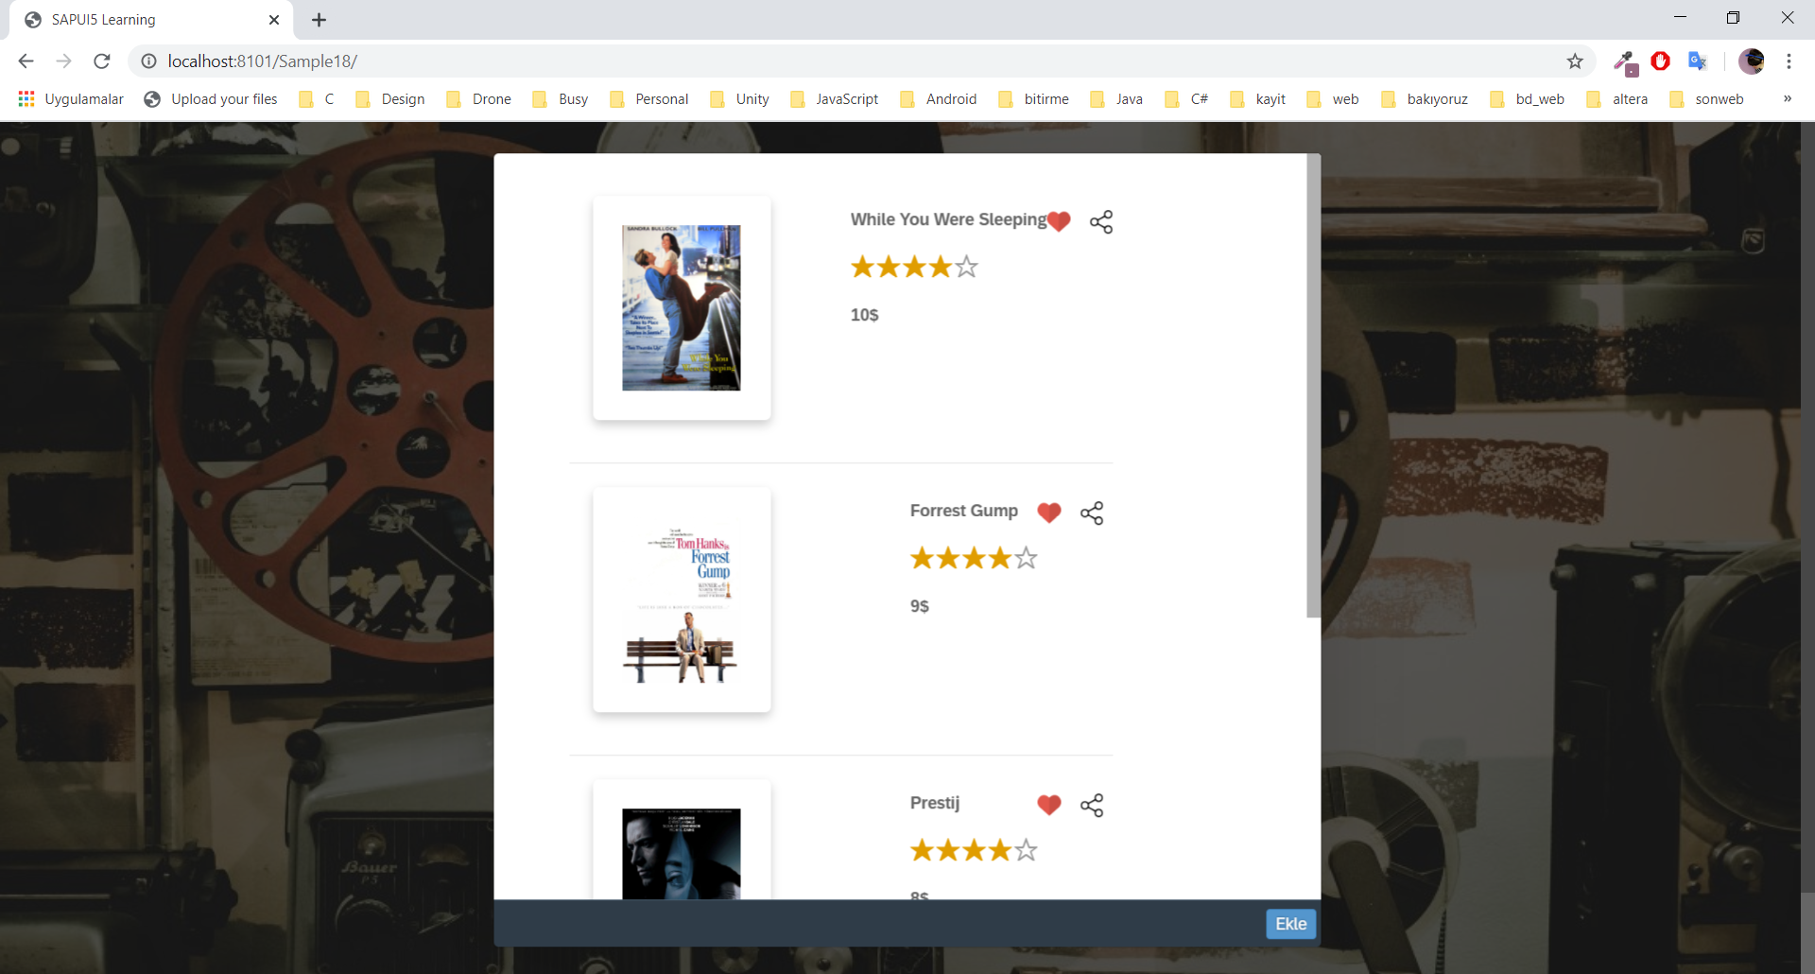This screenshot has height=974, width=1815.
Task: Click the While You Were Sleeping title
Action: coord(948,219)
